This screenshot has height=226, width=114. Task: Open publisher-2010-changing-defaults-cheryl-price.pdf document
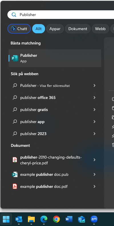[x=55, y=160]
